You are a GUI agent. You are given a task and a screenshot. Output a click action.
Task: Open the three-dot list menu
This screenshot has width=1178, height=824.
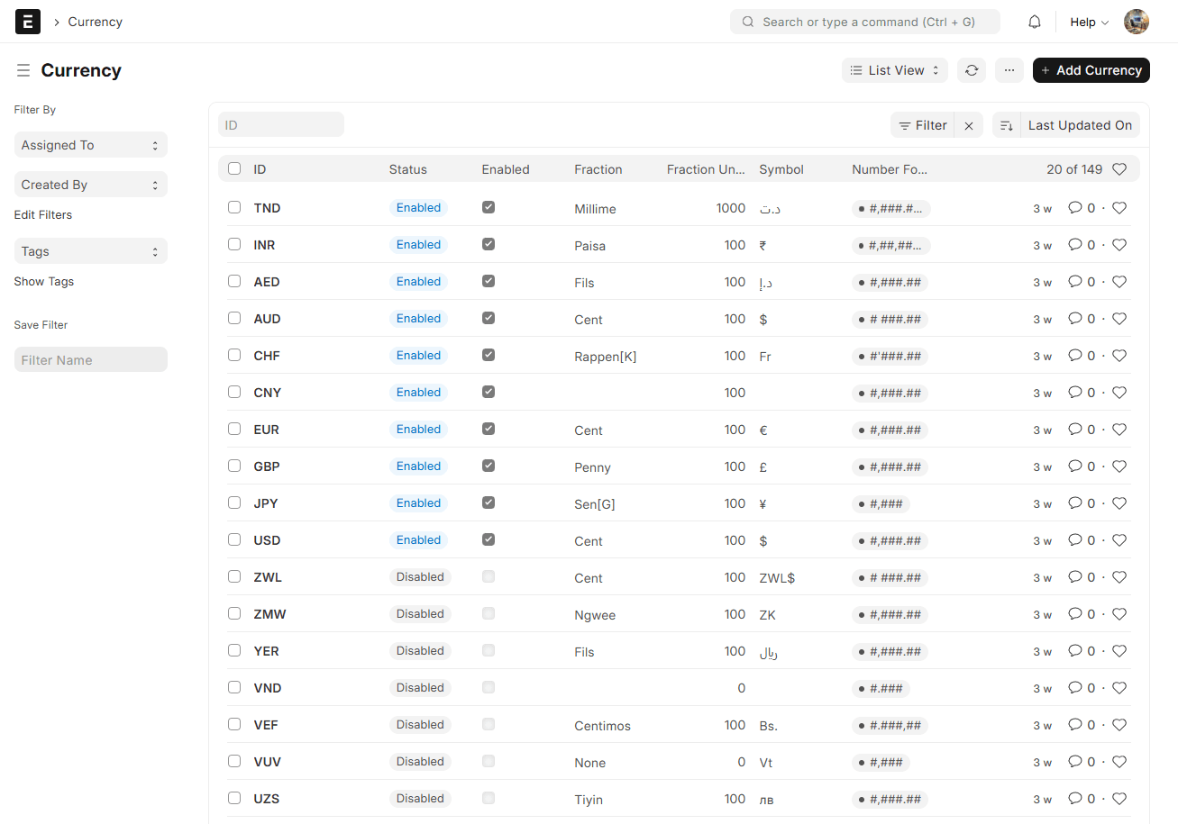1009,70
